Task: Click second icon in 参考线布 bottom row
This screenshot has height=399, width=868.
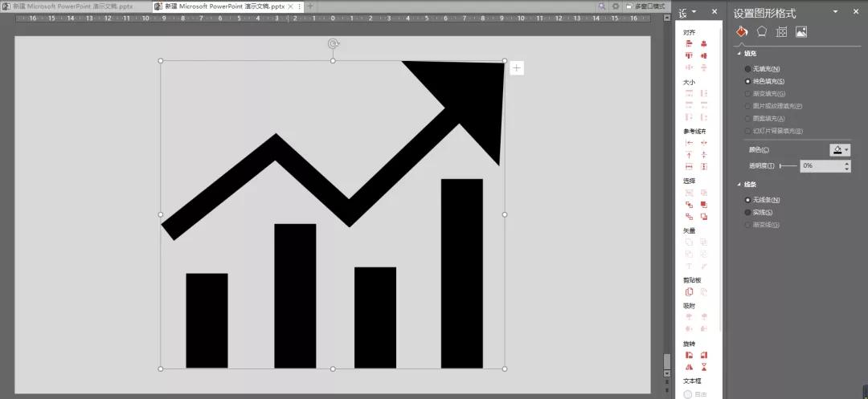Action: (703, 167)
